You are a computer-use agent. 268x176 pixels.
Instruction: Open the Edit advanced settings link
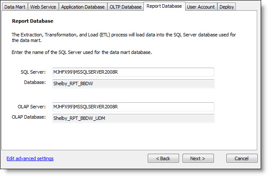pyautogui.click(x=30, y=158)
